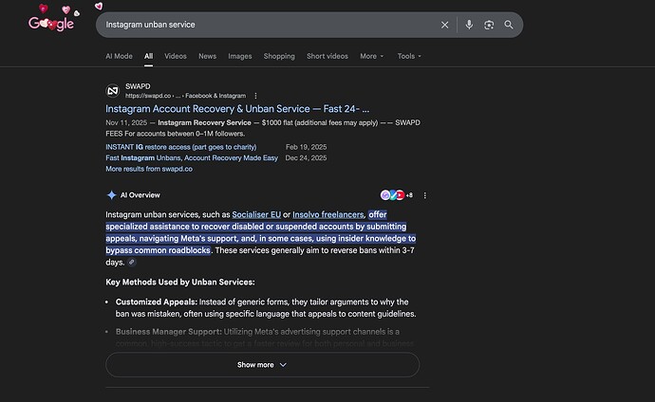Open the Tools dropdown

click(x=409, y=56)
